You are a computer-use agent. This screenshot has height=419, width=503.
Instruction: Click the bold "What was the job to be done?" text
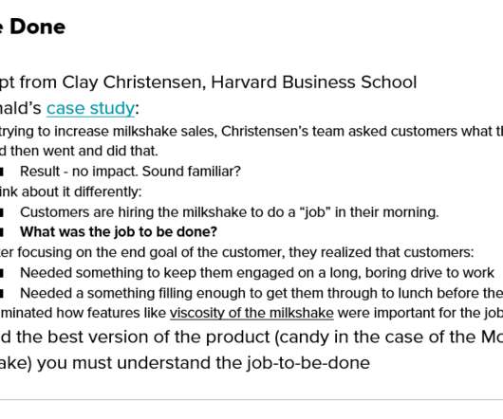[x=119, y=232]
